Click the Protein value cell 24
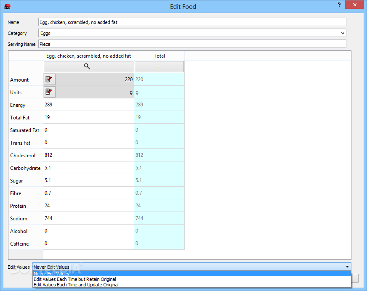This screenshot has width=367, height=291. (88, 206)
